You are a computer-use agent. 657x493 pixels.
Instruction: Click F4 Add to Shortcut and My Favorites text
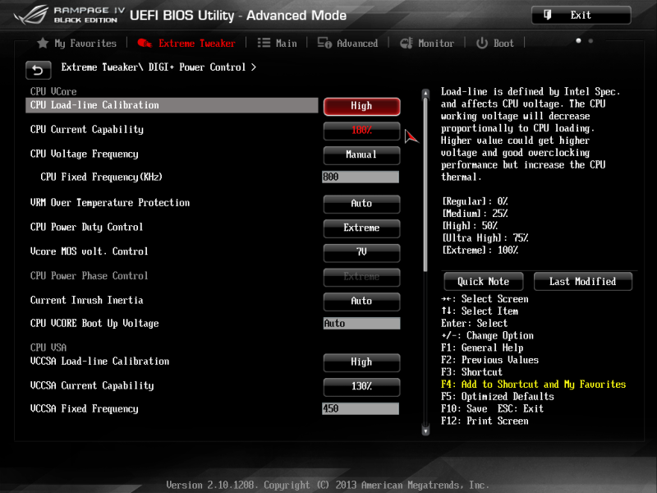click(x=533, y=384)
